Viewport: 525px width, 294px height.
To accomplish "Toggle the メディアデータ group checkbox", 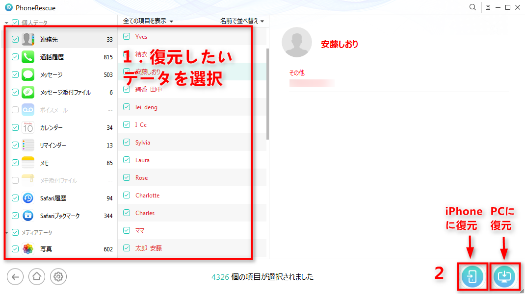I will pos(15,232).
